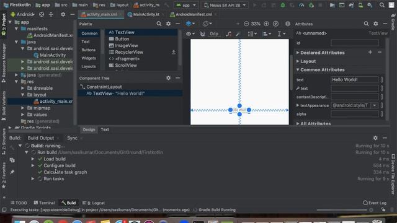The width and height of the screenshot is (397, 223).
Task: Click the Clear All Constraints icon
Action: pos(228,33)
